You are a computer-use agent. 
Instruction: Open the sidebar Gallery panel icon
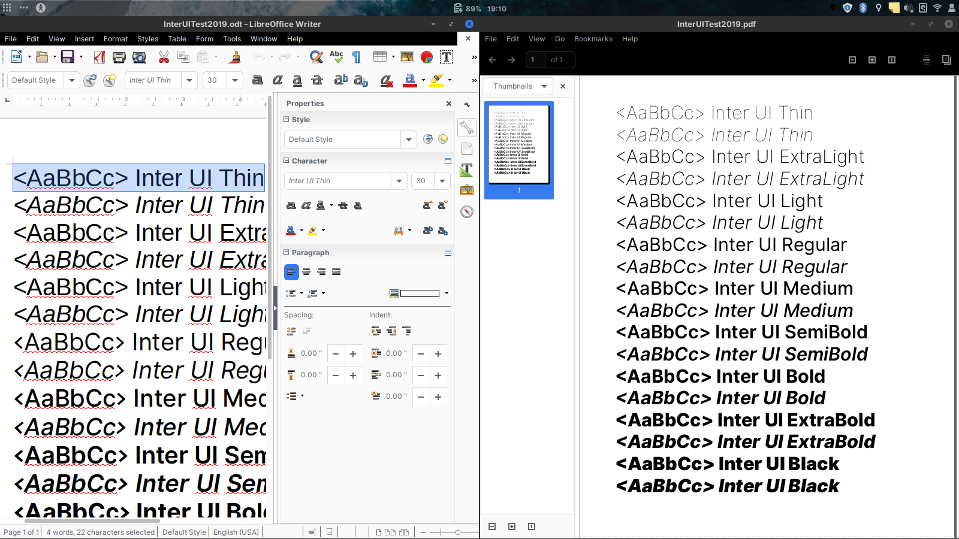pos(467,190)
